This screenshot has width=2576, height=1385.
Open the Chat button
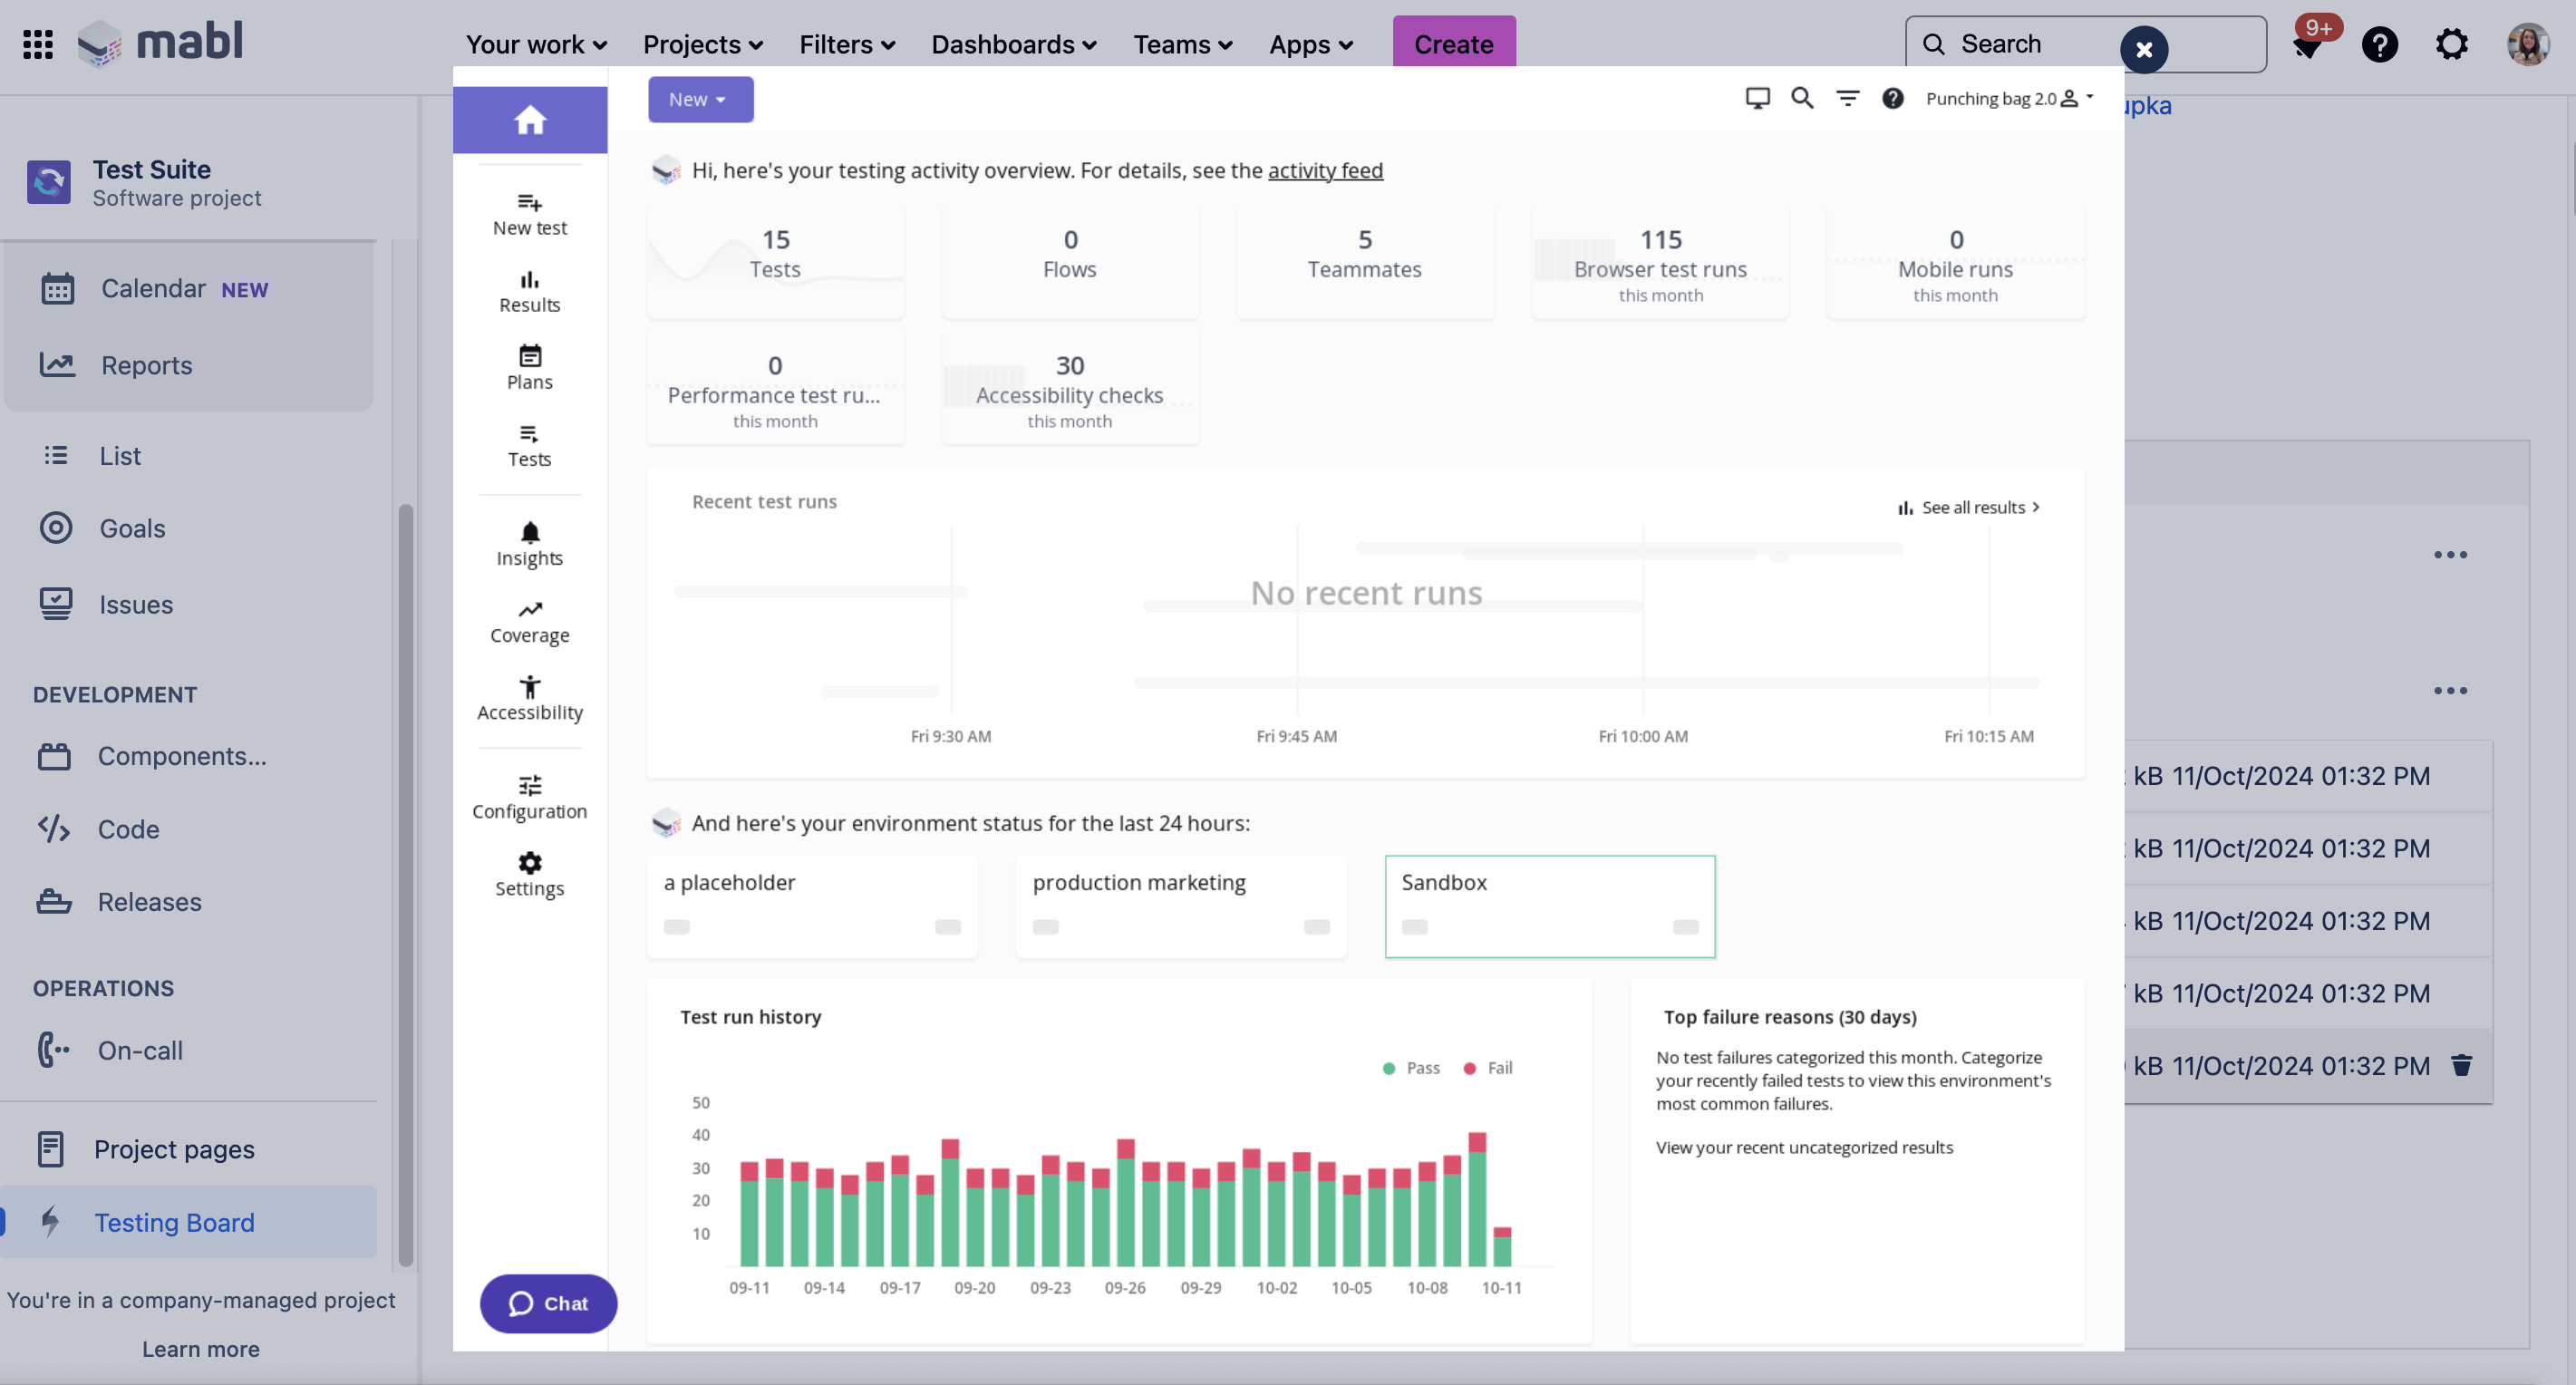click(548, 1303)
